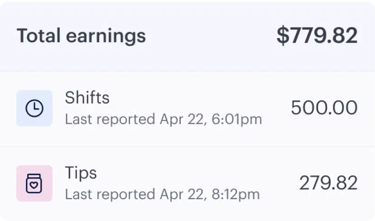
Task: Click the 279.82 tips amount
Action: [328, 183]
